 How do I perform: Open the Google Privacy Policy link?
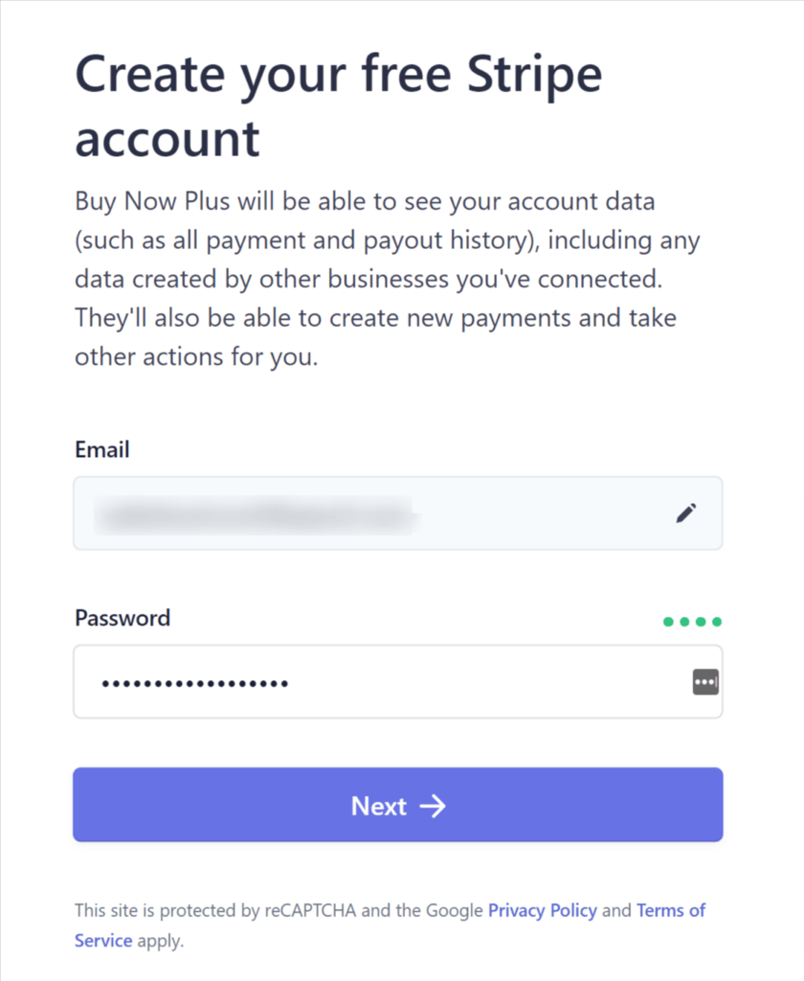[x=542, y=910]
